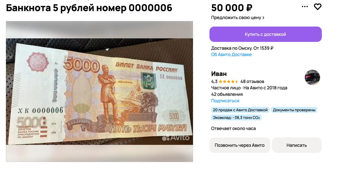
Task: Open the '42 объявления' listings
Action: [227, 94]
